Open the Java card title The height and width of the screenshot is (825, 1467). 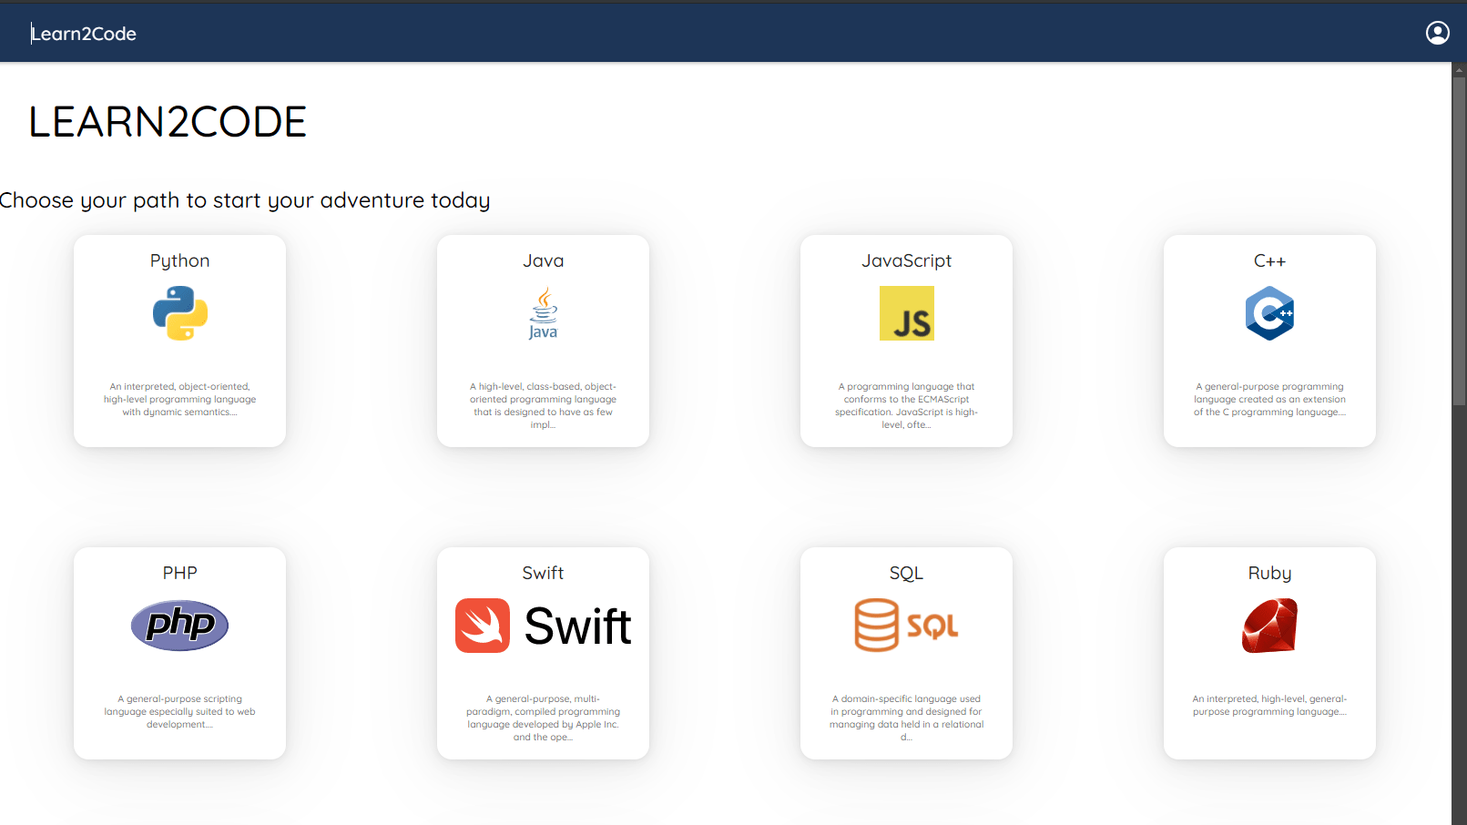tap(544, 261)
